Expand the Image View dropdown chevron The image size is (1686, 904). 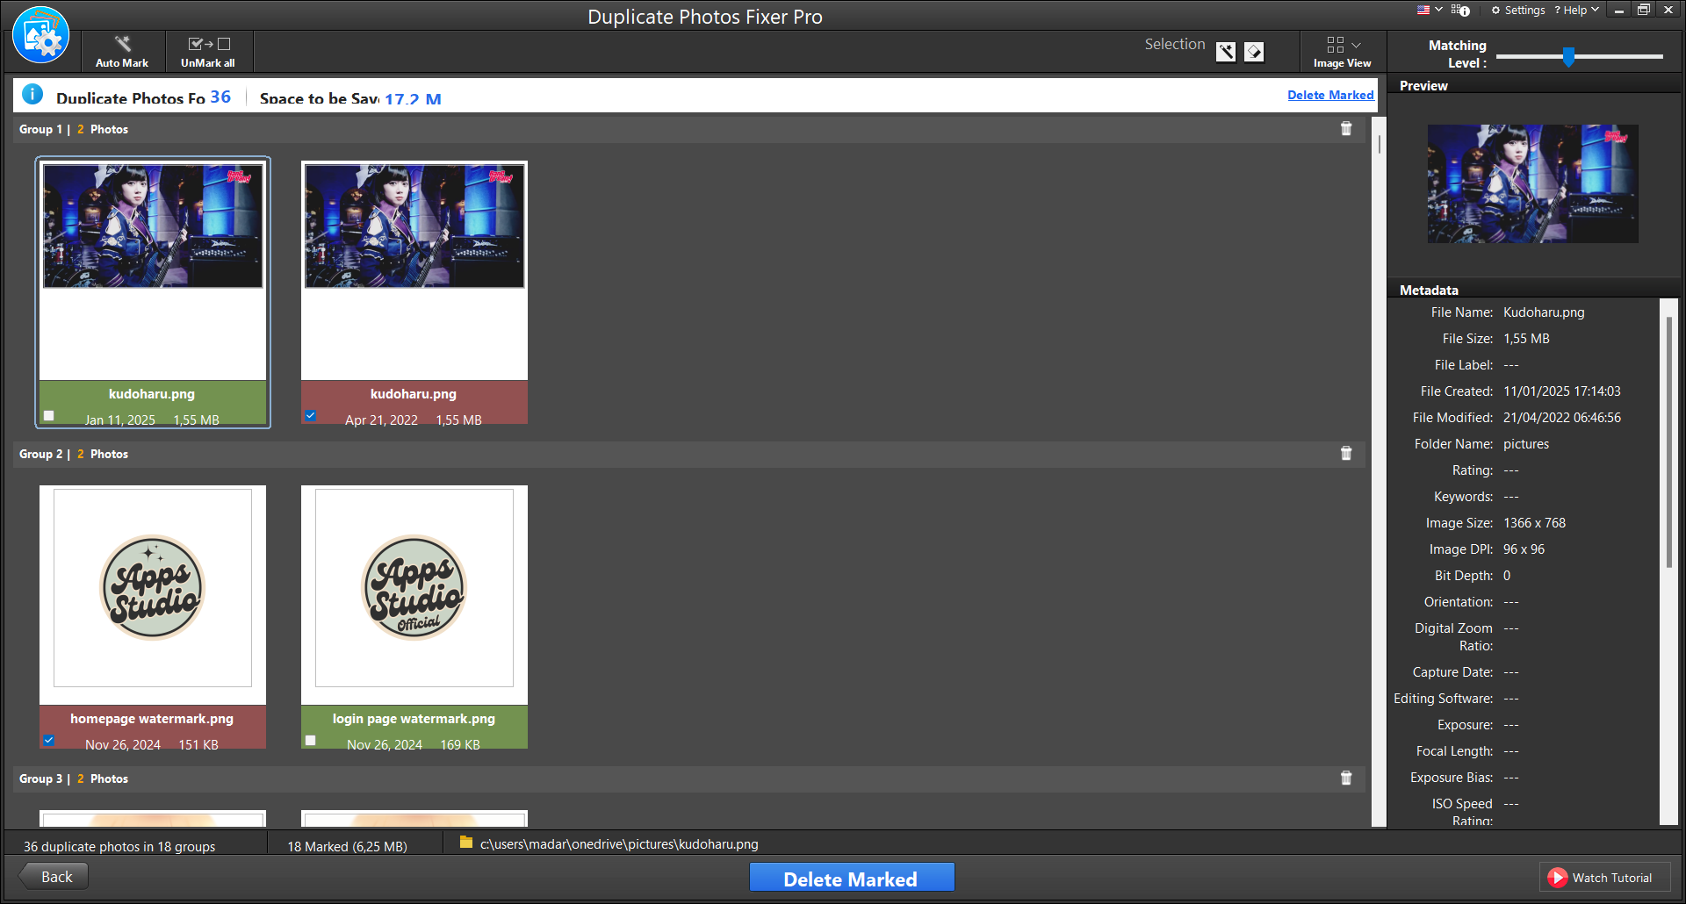(1357, 45)
